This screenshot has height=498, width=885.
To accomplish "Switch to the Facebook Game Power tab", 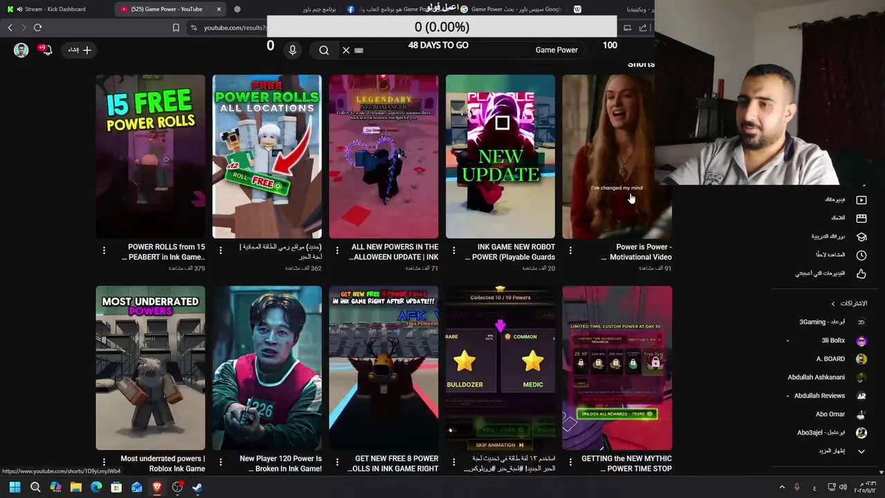I will (398, 9).
